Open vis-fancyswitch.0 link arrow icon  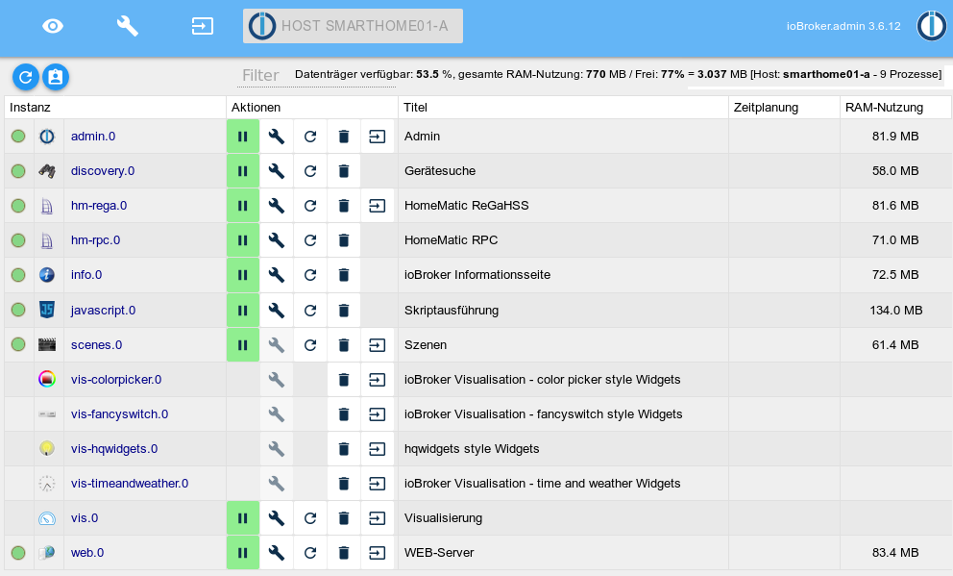pos(378,414)
